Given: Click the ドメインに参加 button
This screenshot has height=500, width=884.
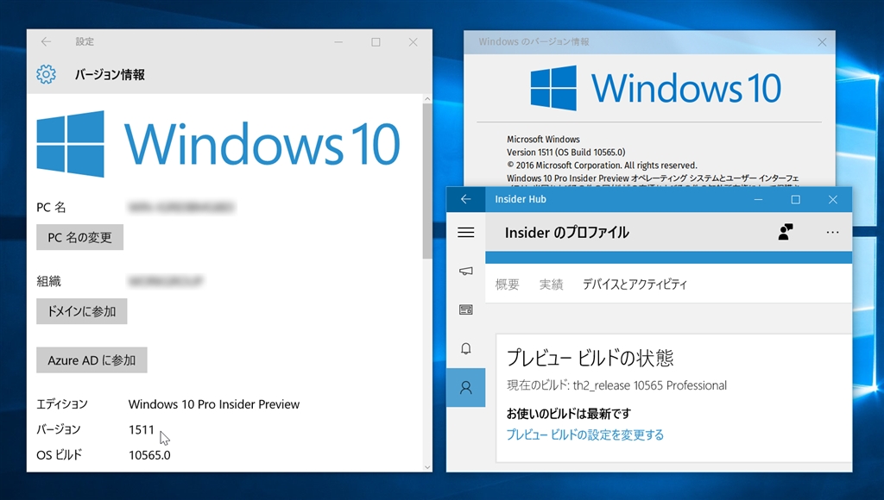Looking at the screenshot, I should coord(82,311).
